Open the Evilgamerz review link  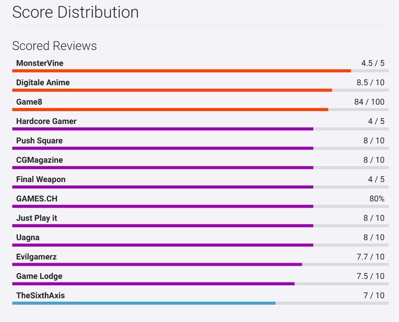36,257
